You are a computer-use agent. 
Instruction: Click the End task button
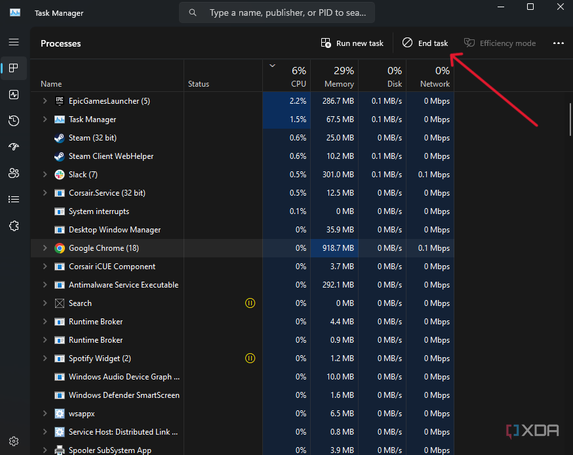pos(425,43)
